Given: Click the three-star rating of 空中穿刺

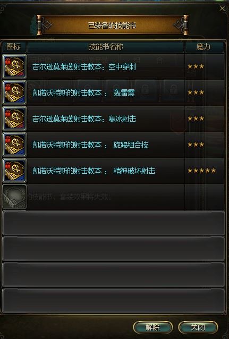Looking at the screenshot, I should [196, 66].
